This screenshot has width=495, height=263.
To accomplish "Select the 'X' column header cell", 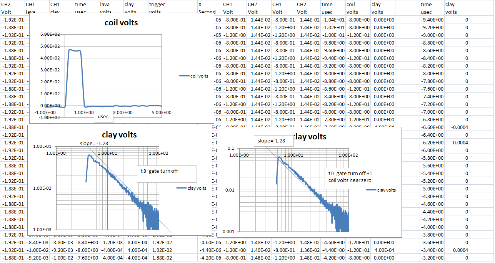I will (x=210, y=4).
